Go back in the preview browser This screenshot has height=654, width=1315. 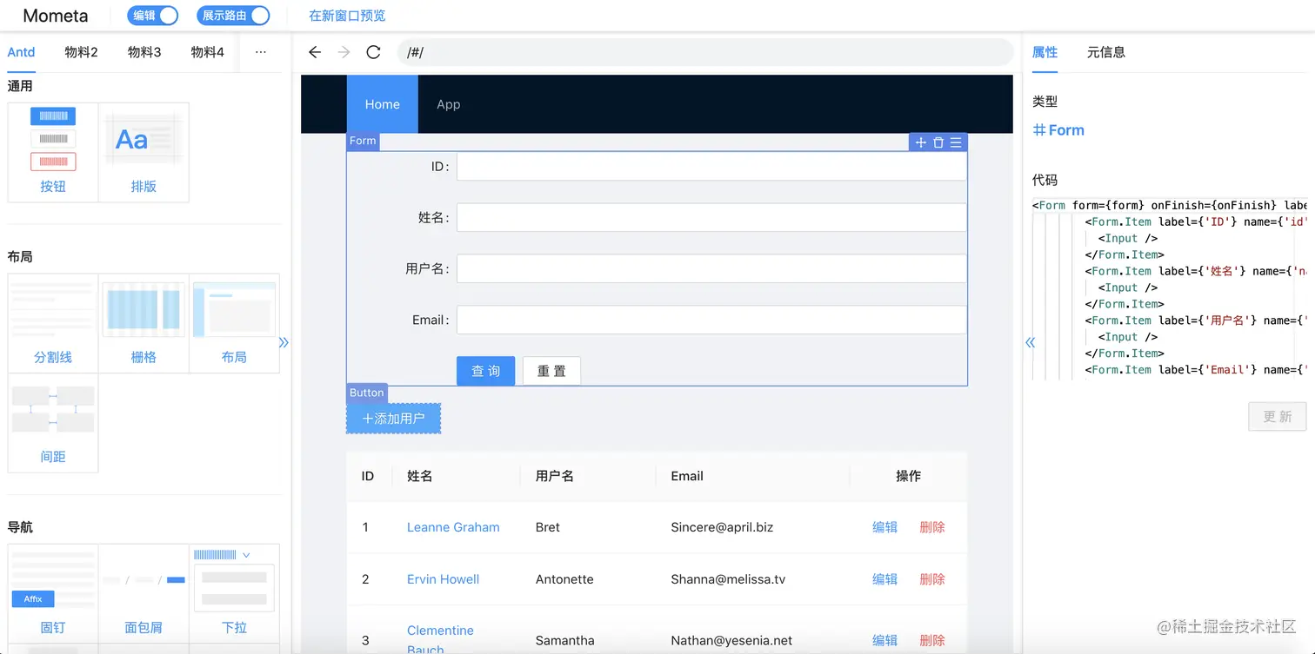[x=315, y=52]
